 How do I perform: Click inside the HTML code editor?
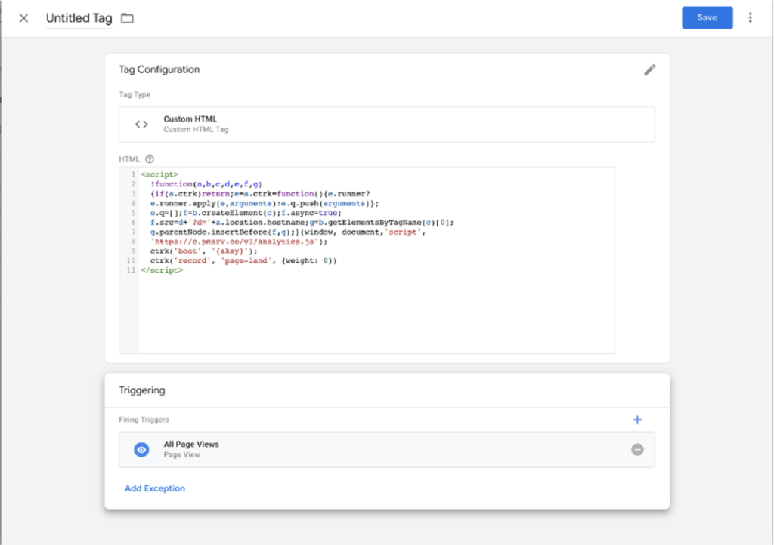point(376,260)
